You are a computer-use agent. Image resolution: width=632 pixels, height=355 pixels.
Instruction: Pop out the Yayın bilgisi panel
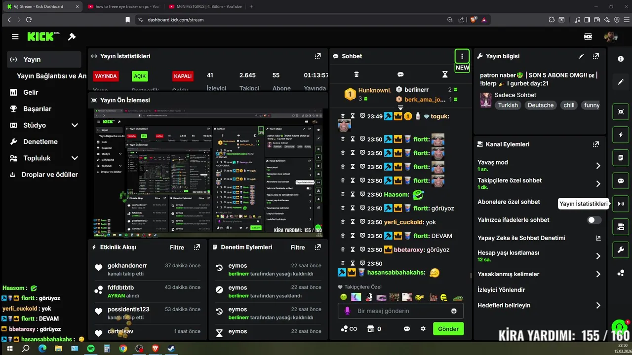point(596,56)
